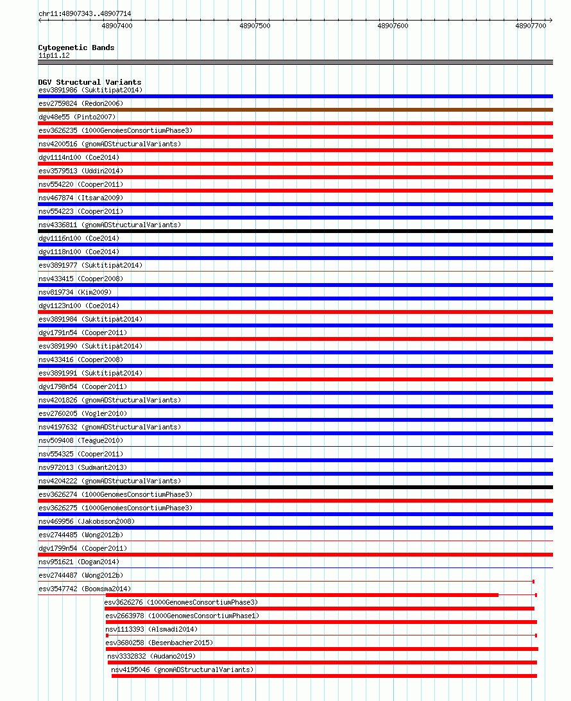
Task: Open nsv3332832 (Audano2019) variant
Action: coord(151,656)
